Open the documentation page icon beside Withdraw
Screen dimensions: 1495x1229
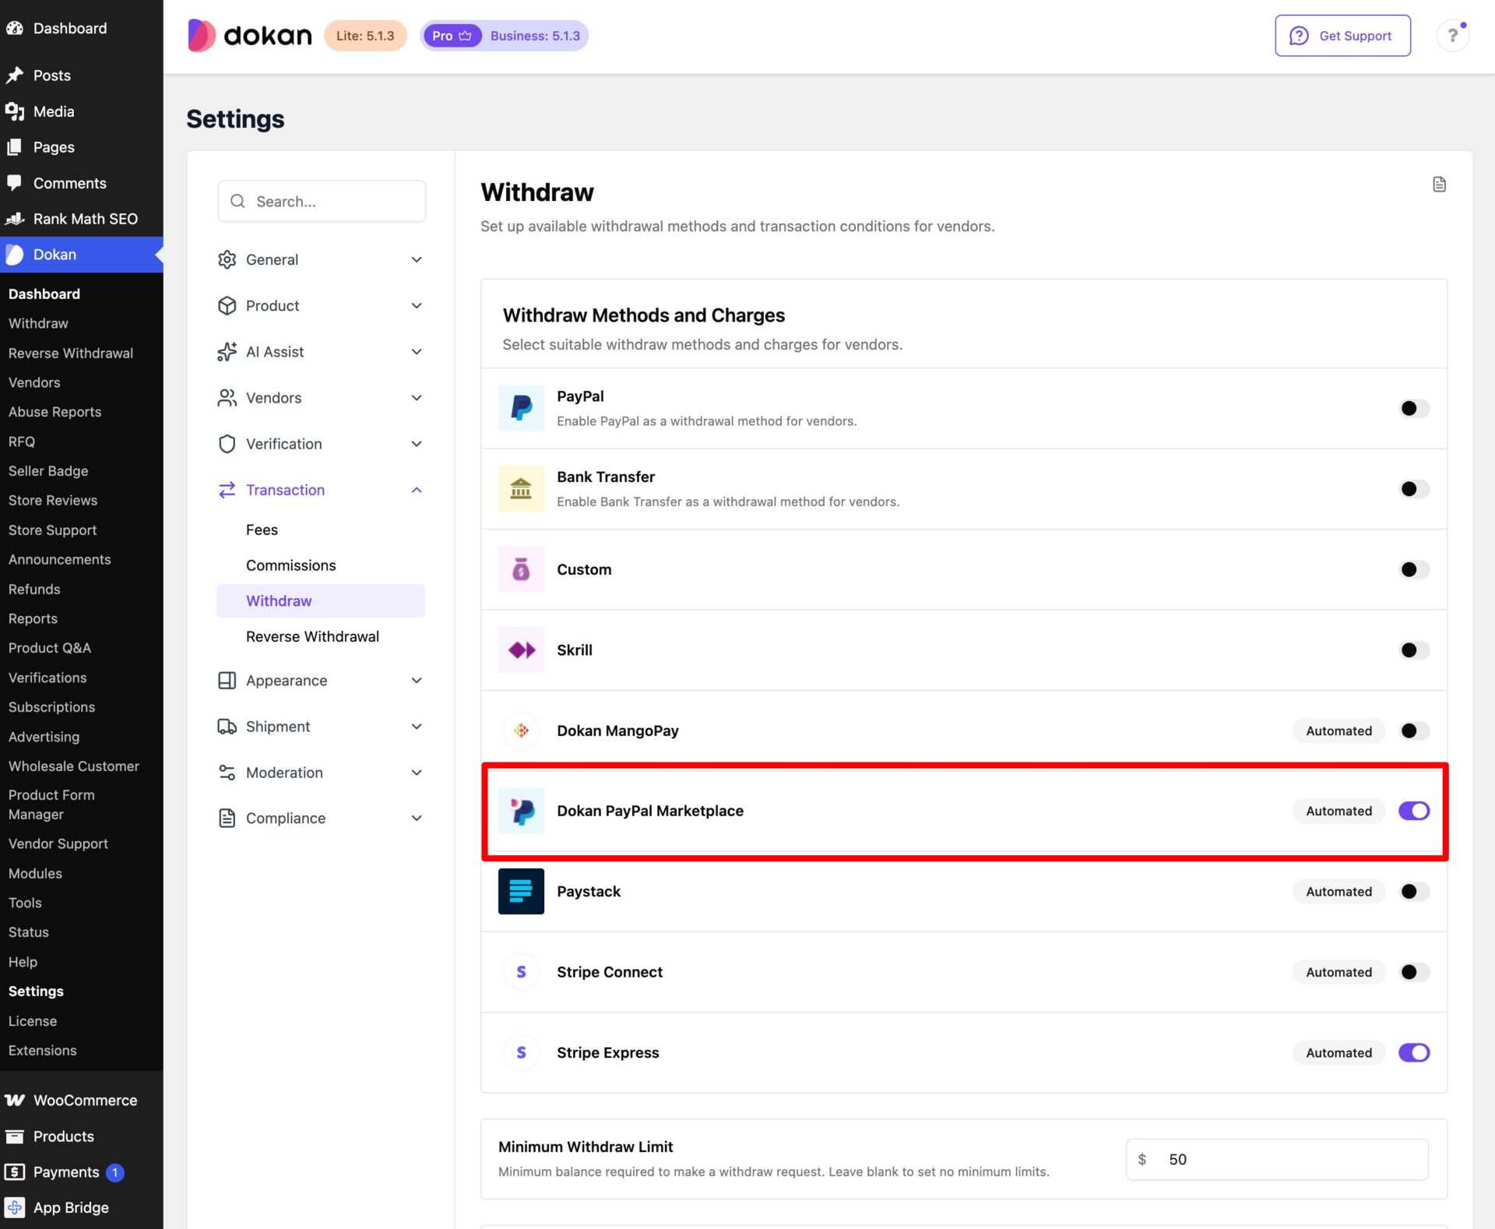click(x=1439, y=185)
